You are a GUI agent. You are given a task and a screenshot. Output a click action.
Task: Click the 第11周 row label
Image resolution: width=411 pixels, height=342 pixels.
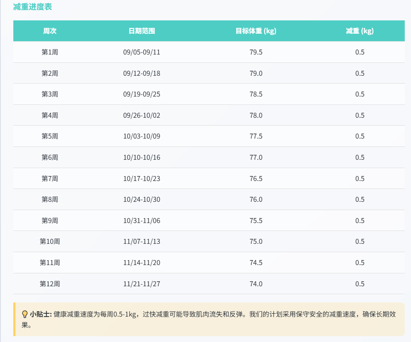pyautogui.click(x=50, y=263)
